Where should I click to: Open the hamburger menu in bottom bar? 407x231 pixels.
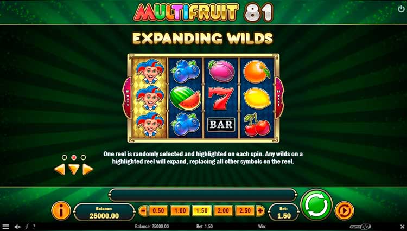pyautogui.click(x=5, y=227)
